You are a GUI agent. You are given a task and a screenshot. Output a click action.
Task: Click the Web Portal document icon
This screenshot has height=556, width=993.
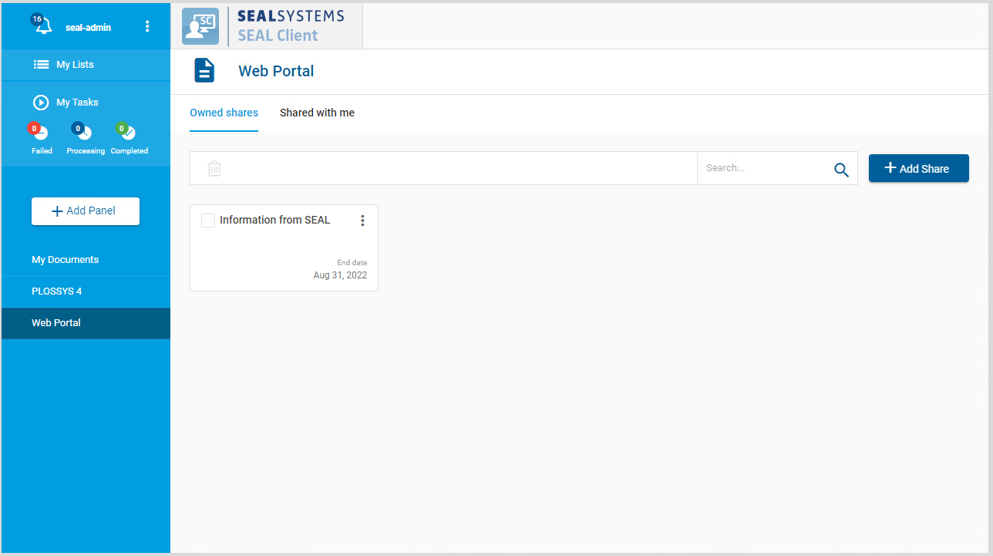pos(204,71)
